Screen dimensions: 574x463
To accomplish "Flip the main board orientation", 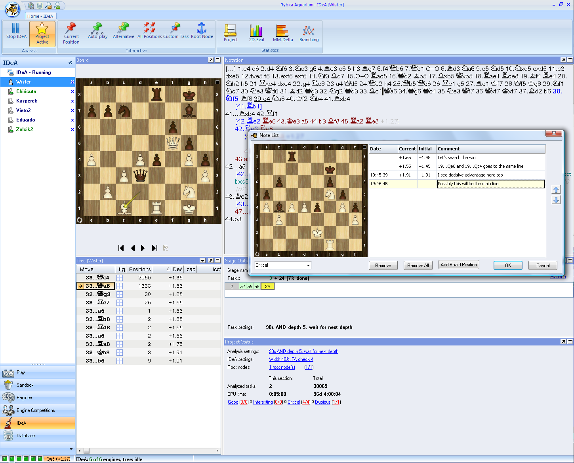I will tap(80, 220).
